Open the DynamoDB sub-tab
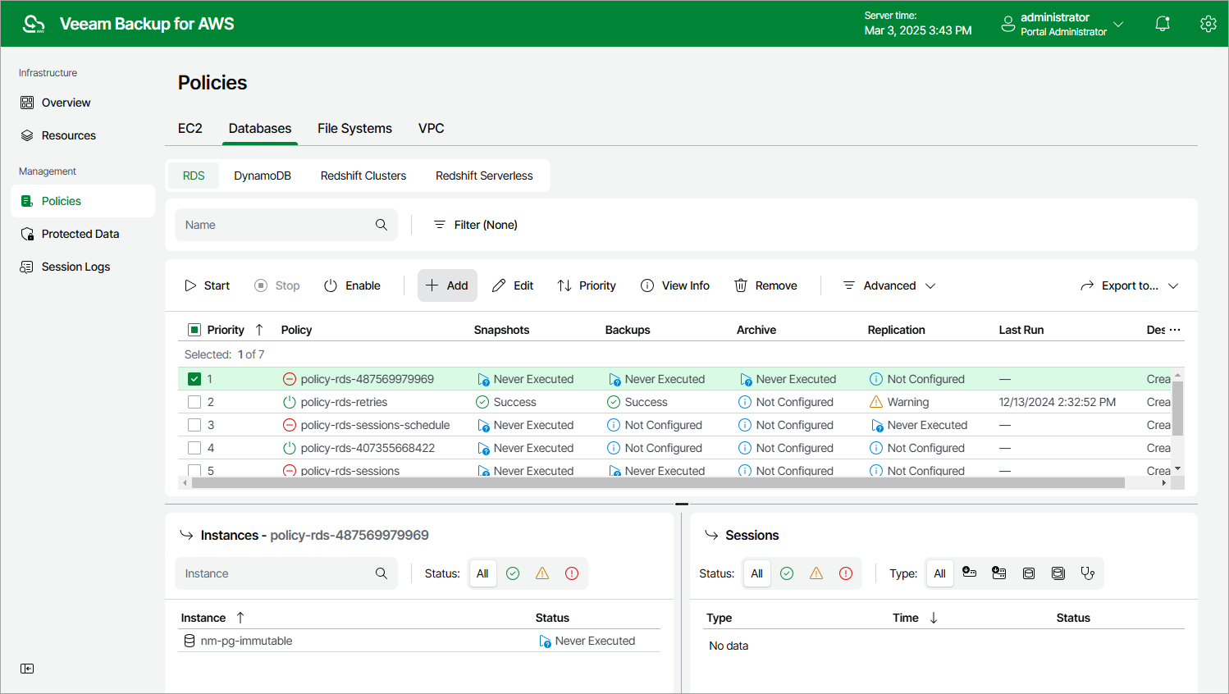 (x=263, y=176)
